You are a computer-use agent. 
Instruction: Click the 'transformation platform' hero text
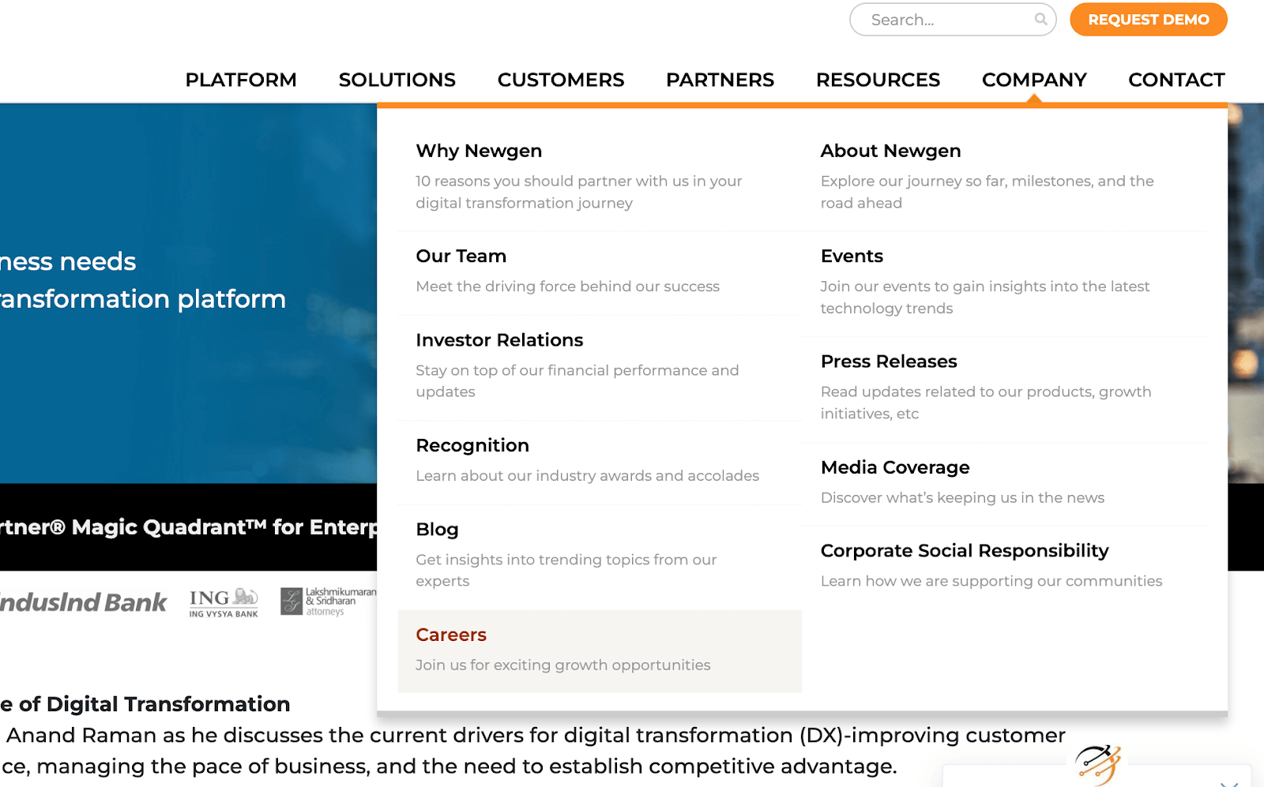[143, 299]
